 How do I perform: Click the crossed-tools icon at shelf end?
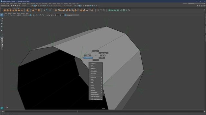tap(129, 11)
